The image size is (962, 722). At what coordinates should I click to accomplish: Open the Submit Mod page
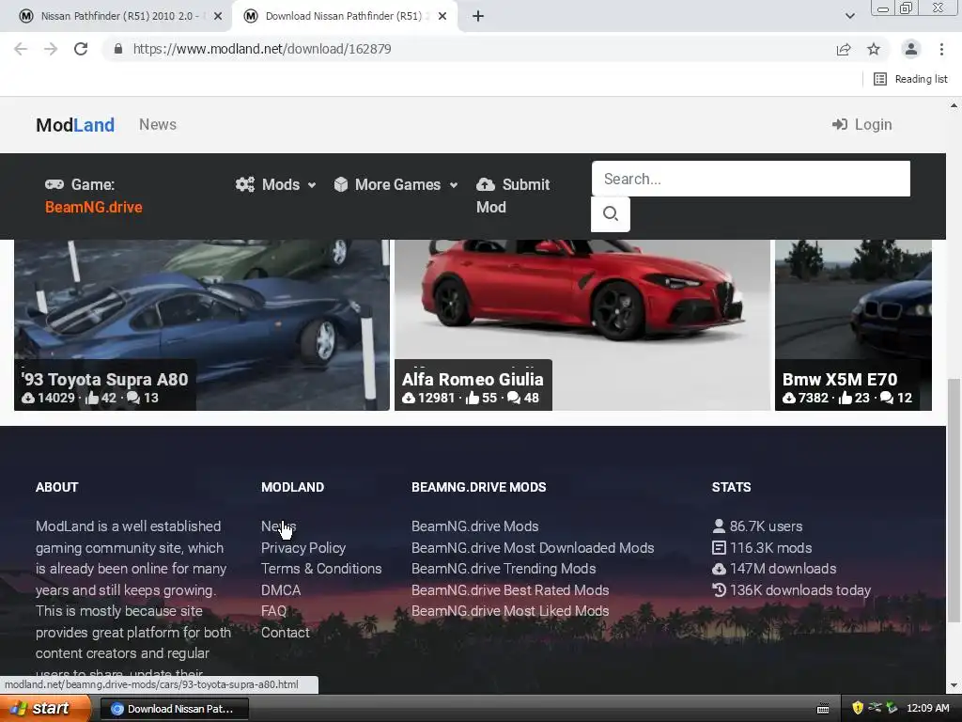pyautogui.click(x=513, y=196)
